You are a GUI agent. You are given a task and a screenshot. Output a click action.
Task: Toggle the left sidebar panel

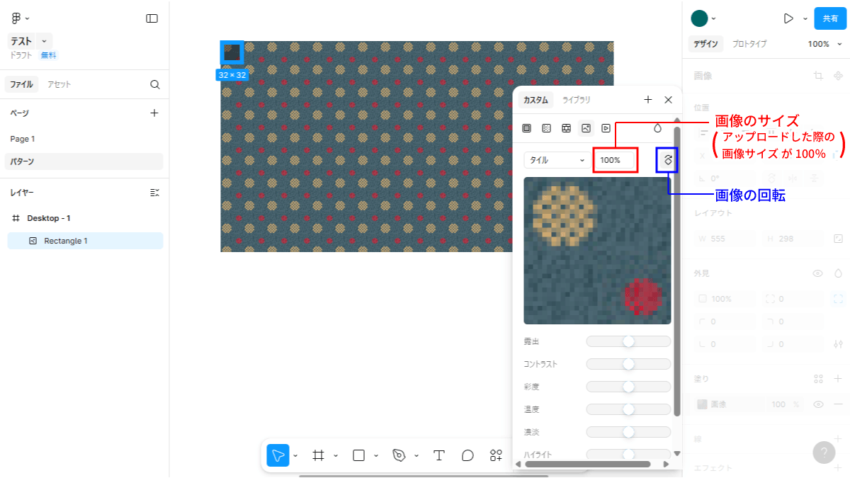152,18
